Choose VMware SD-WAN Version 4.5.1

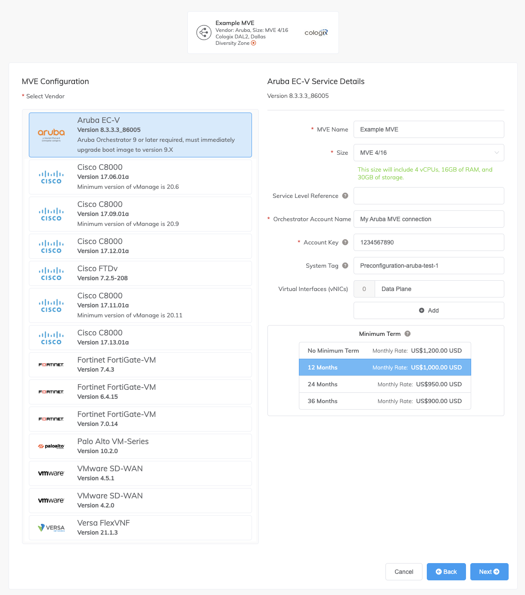coord(140,473)
